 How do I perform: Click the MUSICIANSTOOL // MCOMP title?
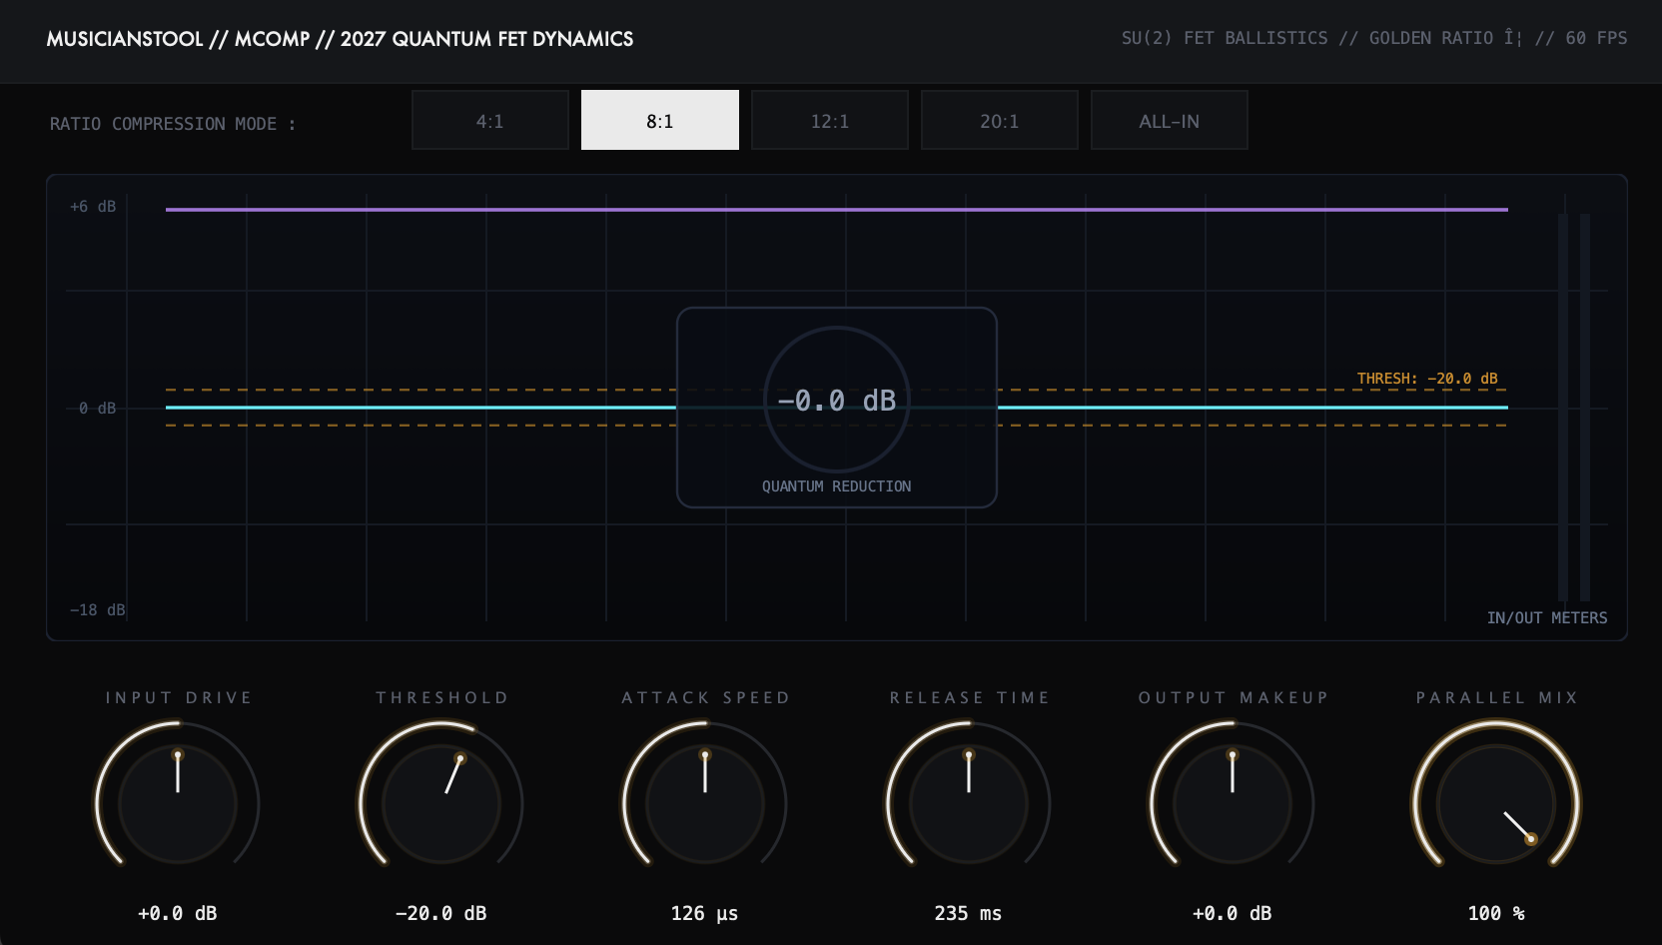click(340, 39)
